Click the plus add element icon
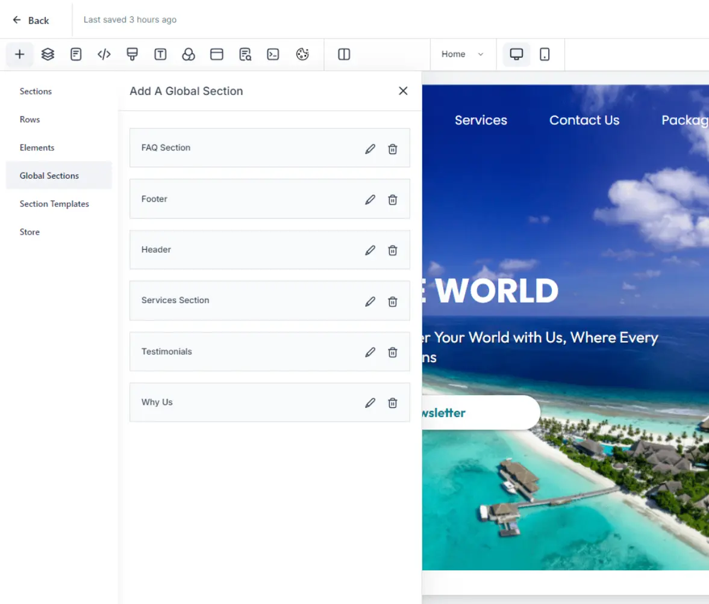The width and height of the screenshot is (709, 604). click(20, 55)
